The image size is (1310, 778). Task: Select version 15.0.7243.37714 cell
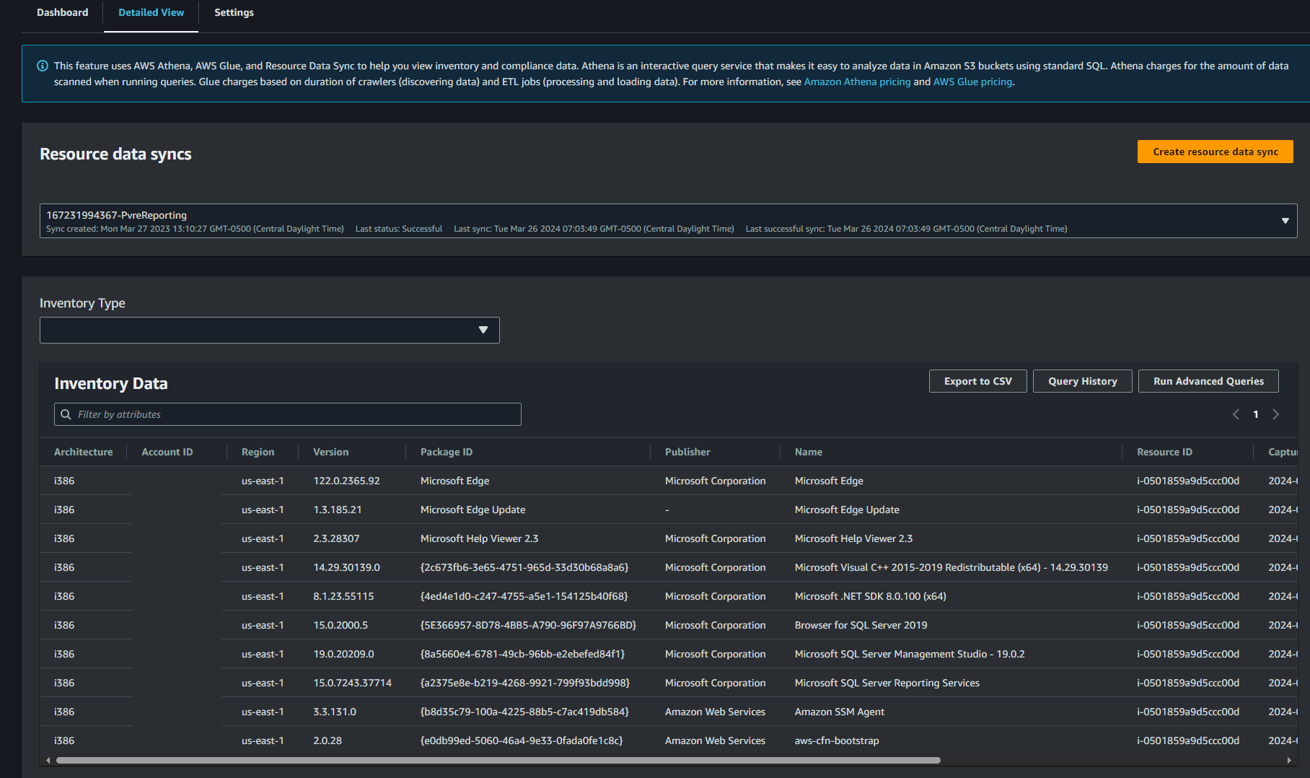[352, 683]
